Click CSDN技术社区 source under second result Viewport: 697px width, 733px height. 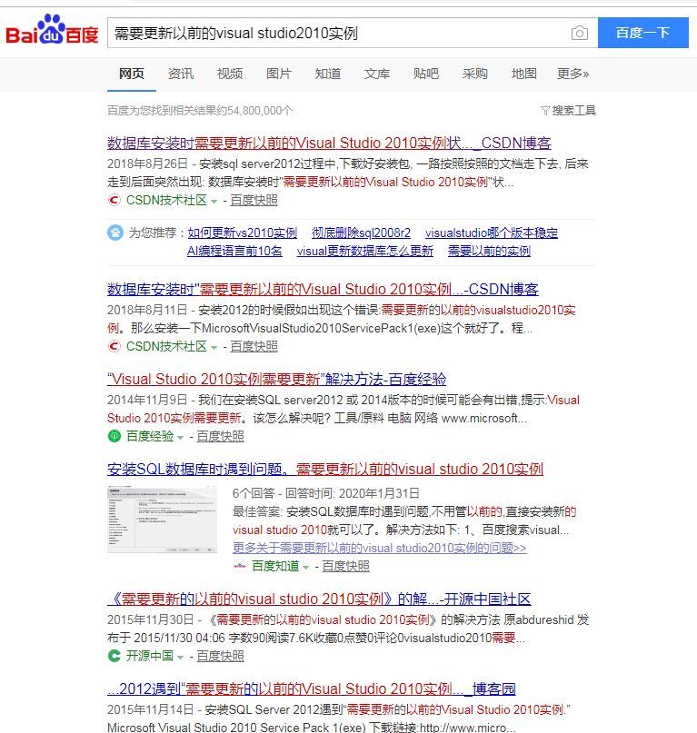(x=166, y=346)
